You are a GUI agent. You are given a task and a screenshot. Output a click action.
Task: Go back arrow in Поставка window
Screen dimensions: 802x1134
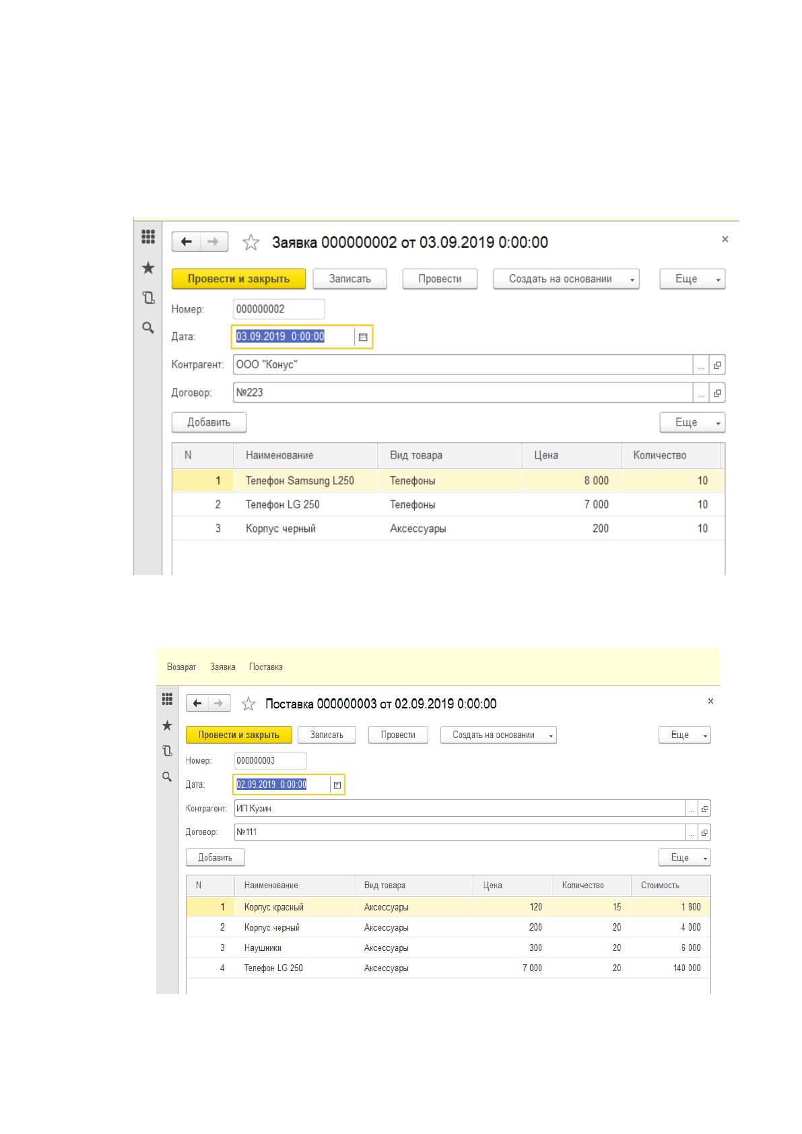click(x=197, y=704)
